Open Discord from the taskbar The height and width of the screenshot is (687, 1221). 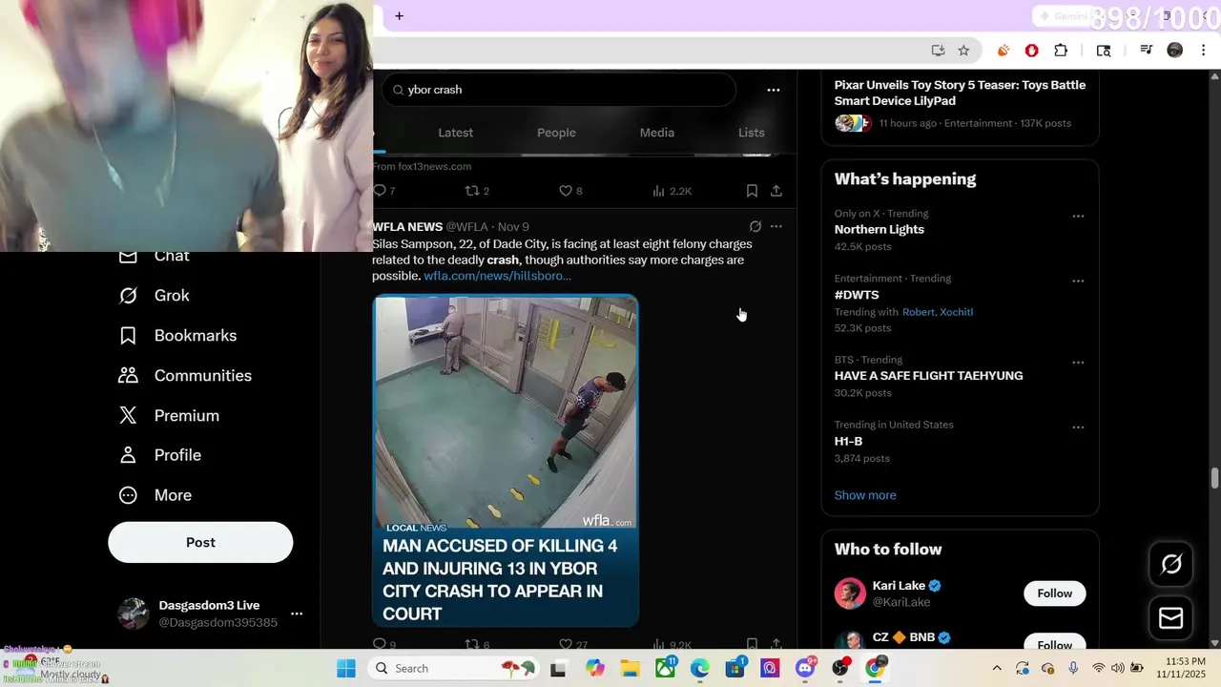(x=805, y=668)
